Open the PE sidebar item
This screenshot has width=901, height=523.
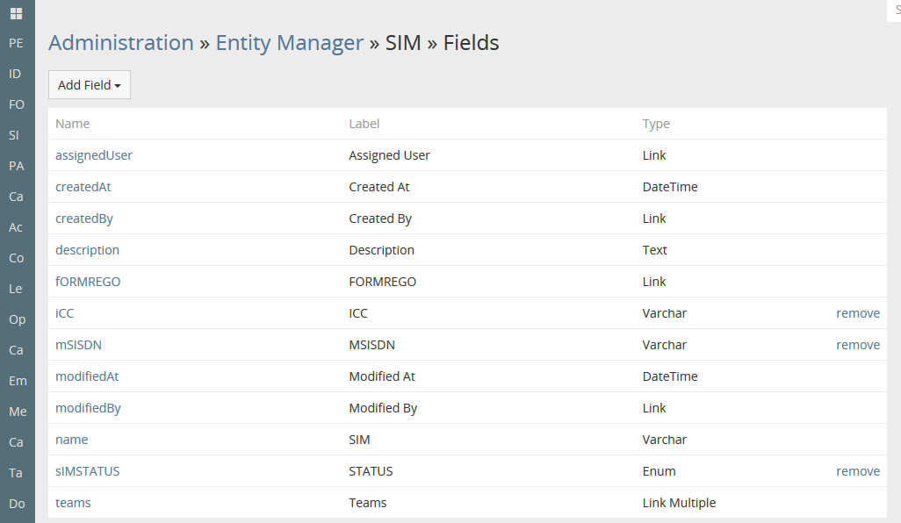click(x=16, y=43)
